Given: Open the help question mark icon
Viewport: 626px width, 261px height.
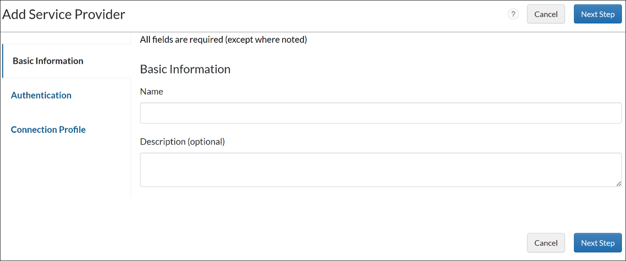Looking at the screenshot, I should [x=513, y=14].
